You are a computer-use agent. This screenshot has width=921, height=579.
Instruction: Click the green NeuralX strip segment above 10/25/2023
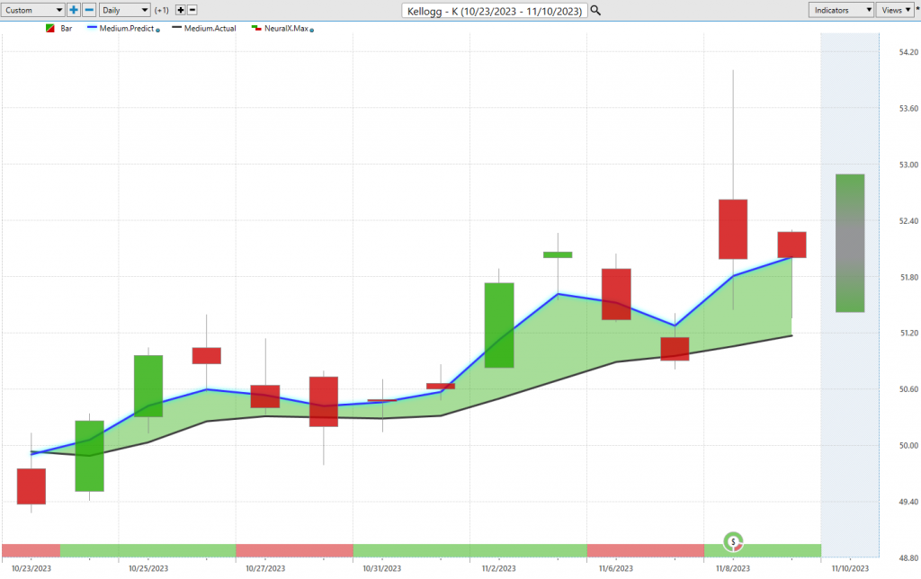pyautogui.click(x=148, y=550)
